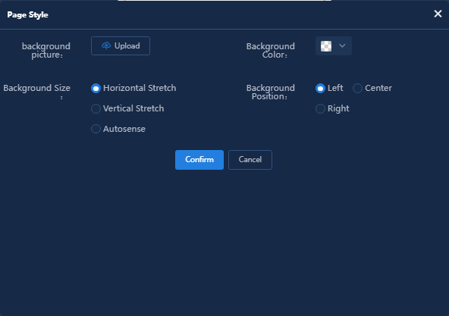Click the Confirm button
The width and height of the screenshot is (449, 316).
(199, 160)
